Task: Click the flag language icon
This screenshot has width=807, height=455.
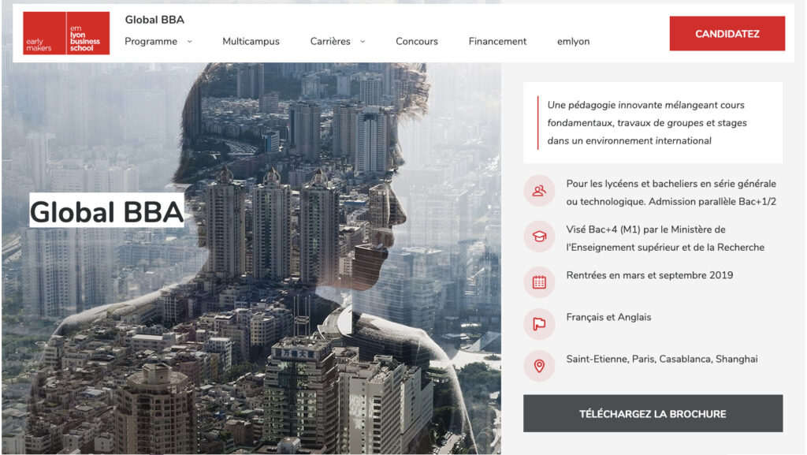Action: [539, 324]
